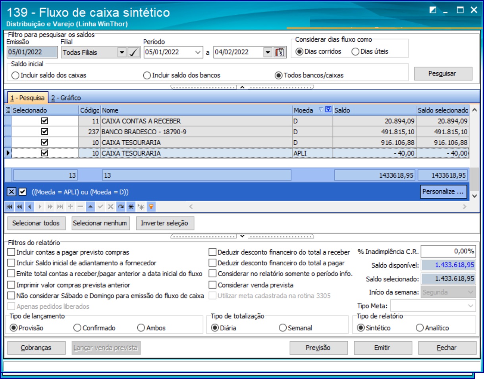Viewport: 484px width, 379px height.
Task: Click the Fechar button
Action: tap(447, 348)
